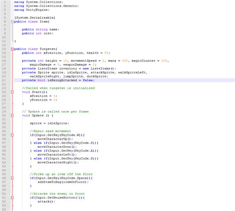Click 'using System.Collections;' on line 1
The width and height of the screenshot is (235, 211).
[x=39, y=2]
